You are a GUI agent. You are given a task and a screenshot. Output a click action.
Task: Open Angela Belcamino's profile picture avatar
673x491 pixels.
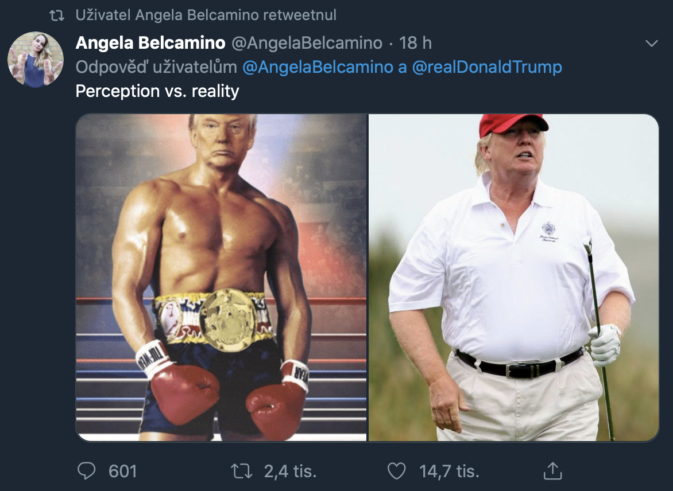pos(36,60)
